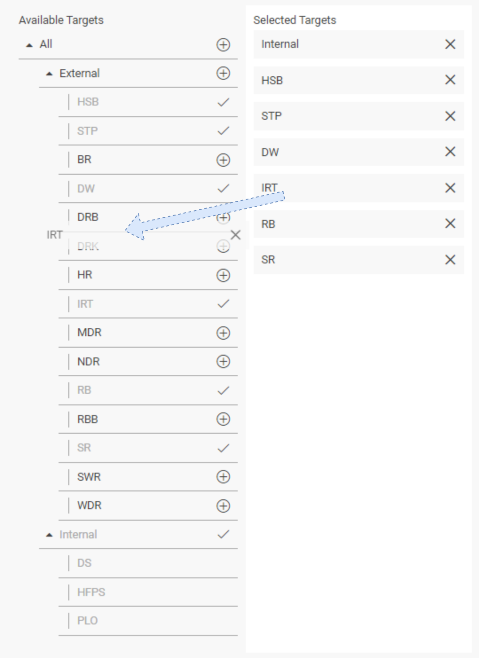Click the checkmark beside the Internal group

[x=223, y=534]
